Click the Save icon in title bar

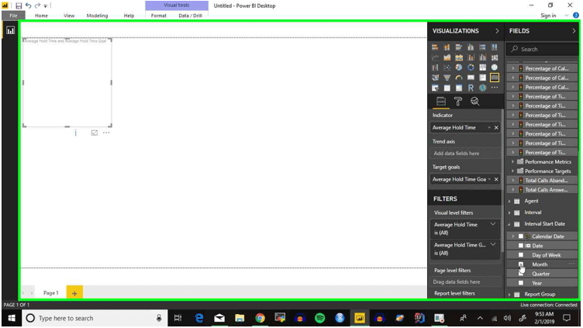tap(19, 5)
